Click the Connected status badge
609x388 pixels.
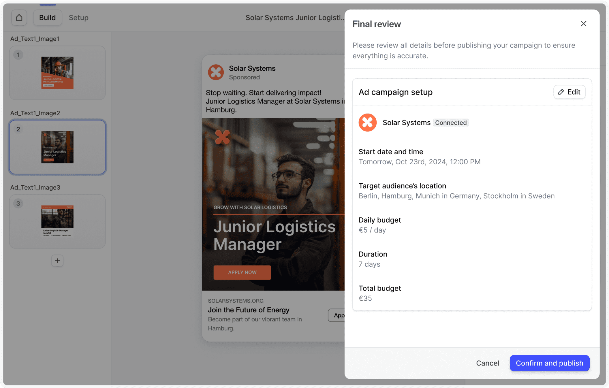point(451,123)
